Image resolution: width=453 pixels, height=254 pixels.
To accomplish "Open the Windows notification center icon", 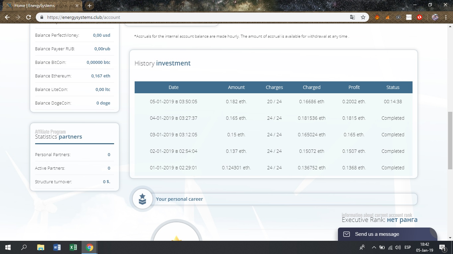I will click(442, 247).
